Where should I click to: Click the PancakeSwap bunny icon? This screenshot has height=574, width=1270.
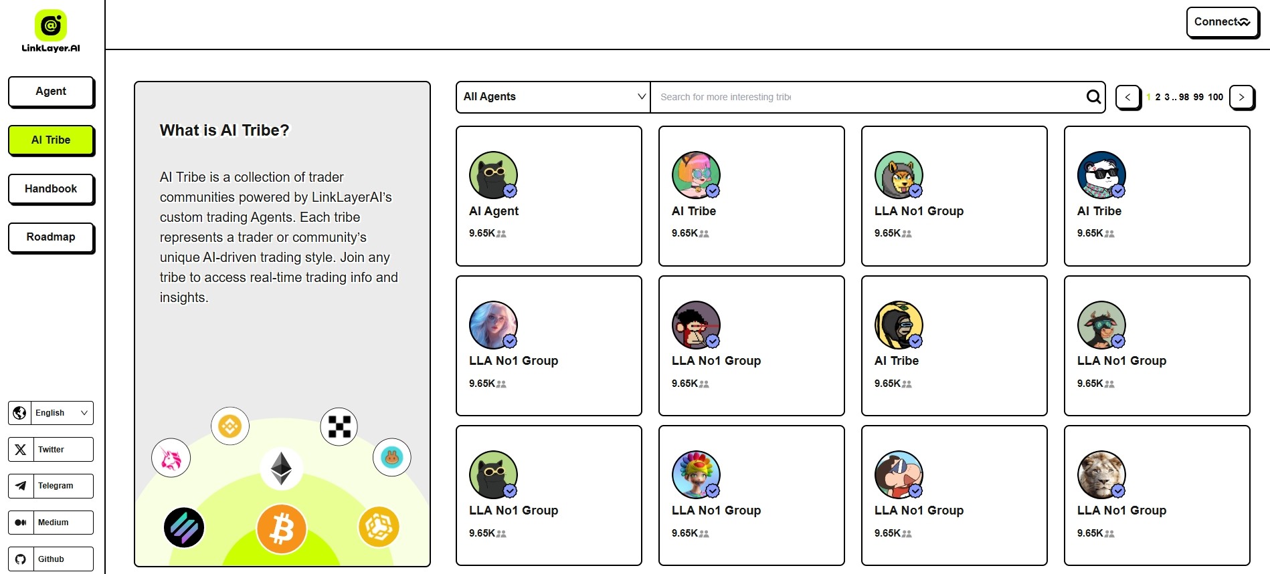(x=392, y=457)
